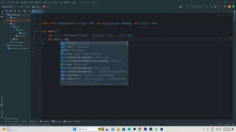The image size is (236, 132).
Task: Click the Project side tool window tab
Action: 2,14
